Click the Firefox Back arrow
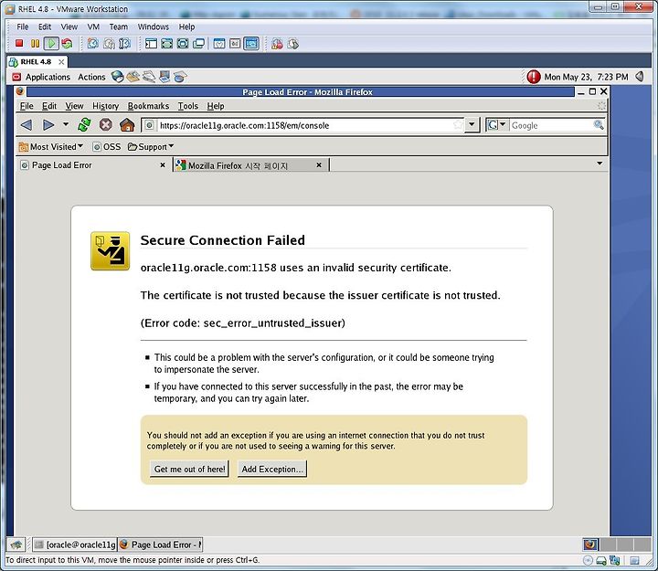Screen dimensions: 658x571 coord(27,124)
